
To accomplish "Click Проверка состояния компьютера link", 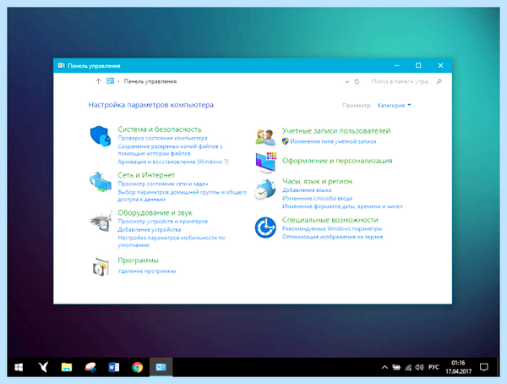I will 162,138.
